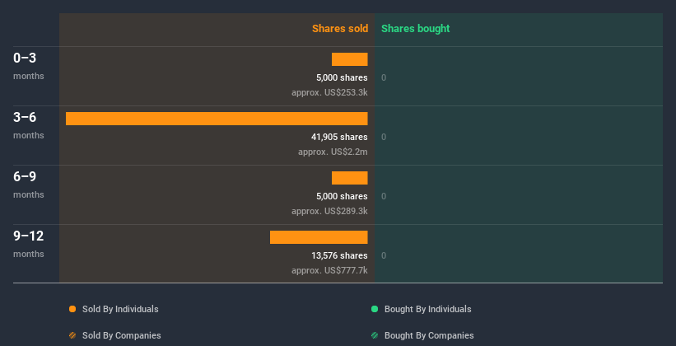Click the 0–3 months orange sold bar
Screen dimensions: 676x346
350,59
